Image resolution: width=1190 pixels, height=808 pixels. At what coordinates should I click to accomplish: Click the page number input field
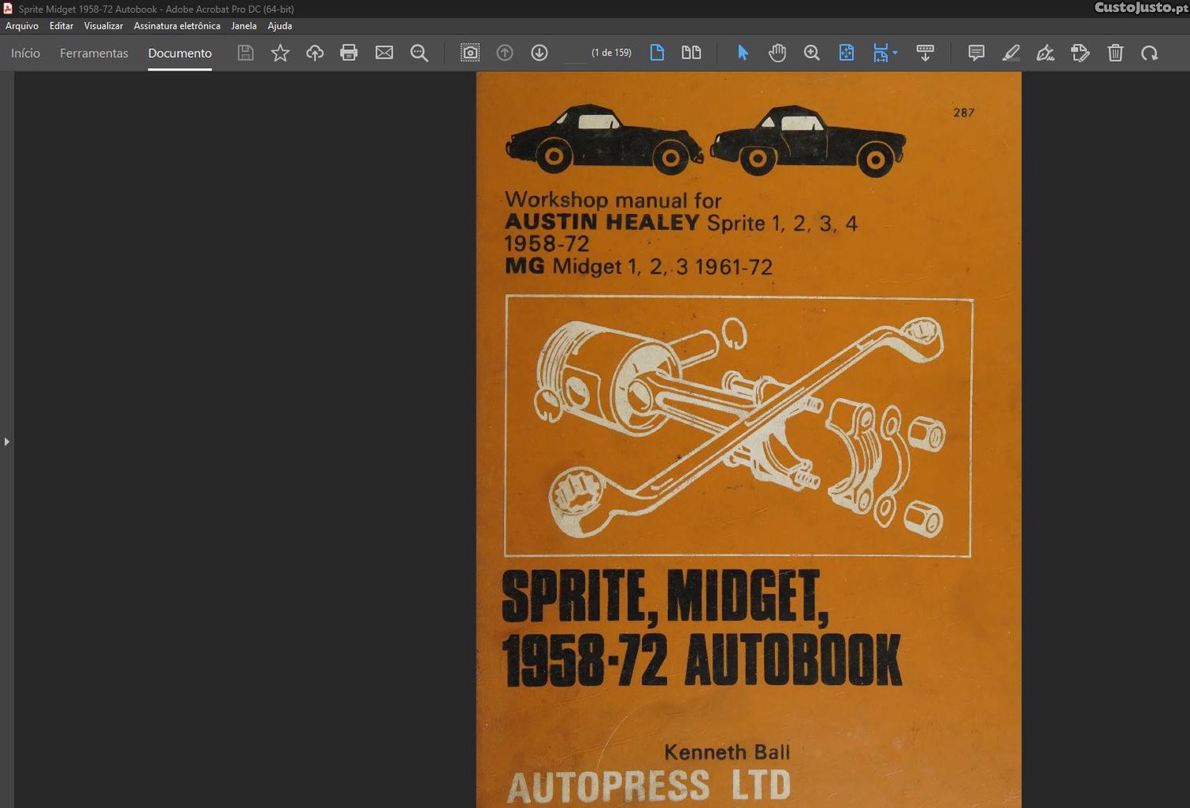click(x=576, y=53)
